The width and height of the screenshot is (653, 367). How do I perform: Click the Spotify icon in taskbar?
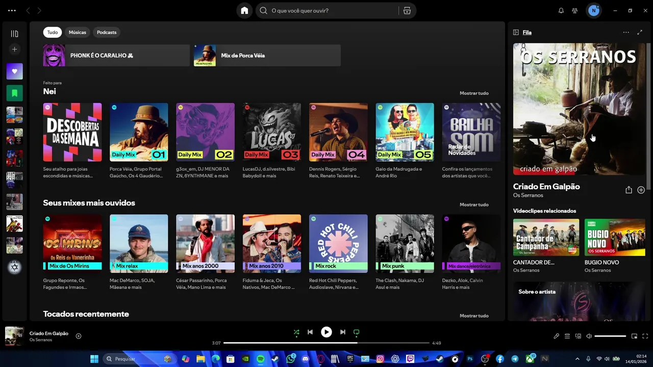click(x=260, y=359)
